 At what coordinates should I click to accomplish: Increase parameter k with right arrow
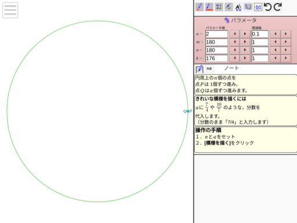(245, 58)
